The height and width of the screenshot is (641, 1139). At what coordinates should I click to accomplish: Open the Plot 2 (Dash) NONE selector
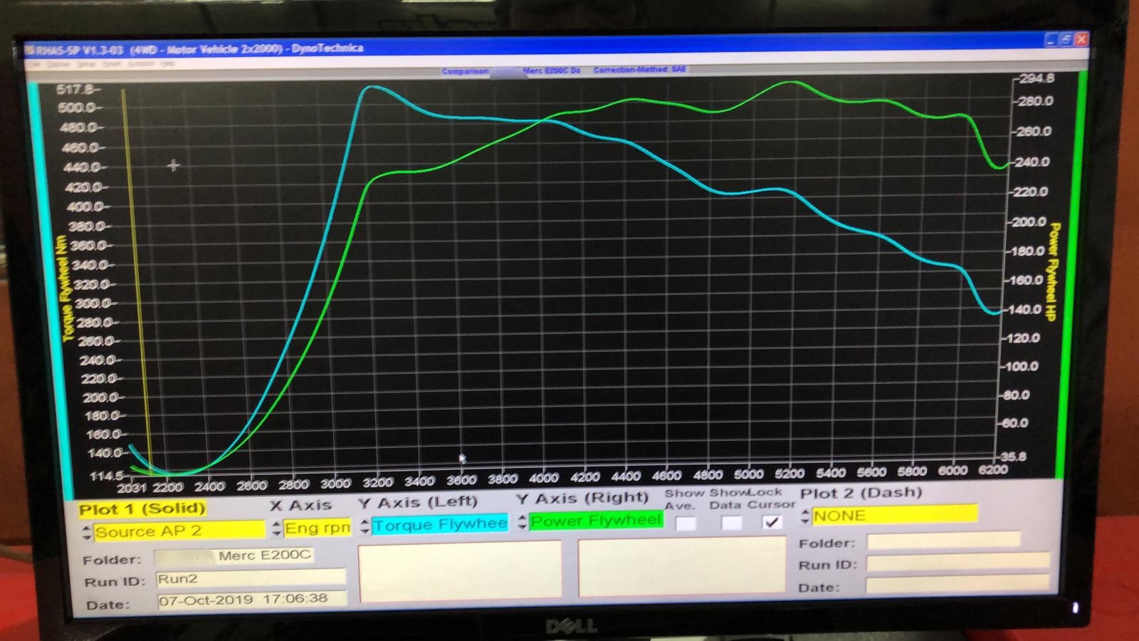(x=895, y=515)
